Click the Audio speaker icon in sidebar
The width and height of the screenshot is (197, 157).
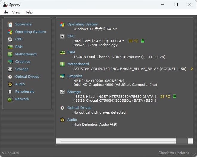click(x=10, y=84)
